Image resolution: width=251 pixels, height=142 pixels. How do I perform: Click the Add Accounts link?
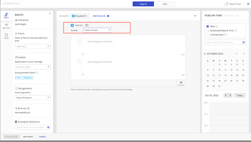click(x=99, y=16)
